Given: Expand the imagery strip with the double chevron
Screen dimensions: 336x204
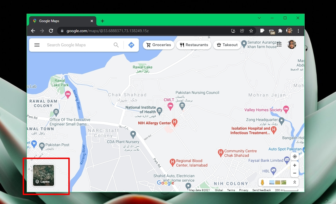Looking at the screenshot, I should point(295,182).
